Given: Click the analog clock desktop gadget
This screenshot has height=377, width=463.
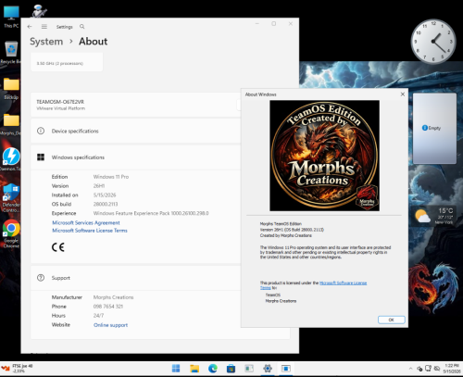Looking at the screenshot, I should click(x=433, y=42).
